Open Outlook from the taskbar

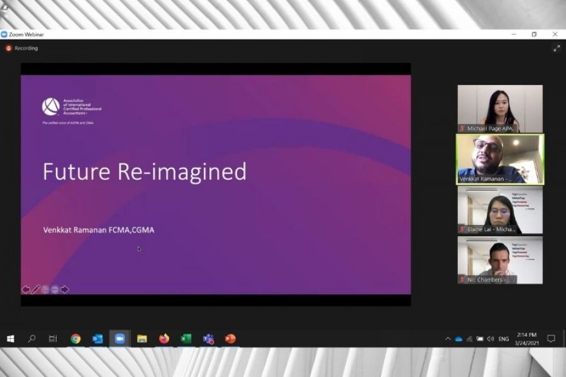pyautogui.click(x=97, y=339)
